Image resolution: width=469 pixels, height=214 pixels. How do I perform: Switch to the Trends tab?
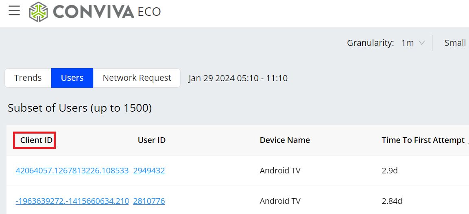coord(28,78)
